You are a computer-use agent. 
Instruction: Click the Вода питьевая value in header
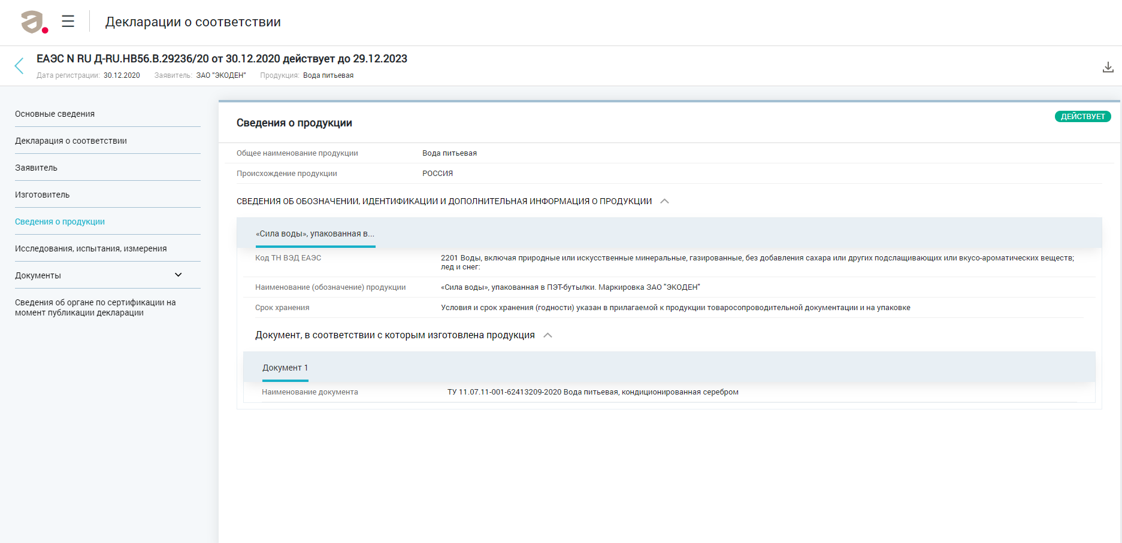(x=328, y=75)
